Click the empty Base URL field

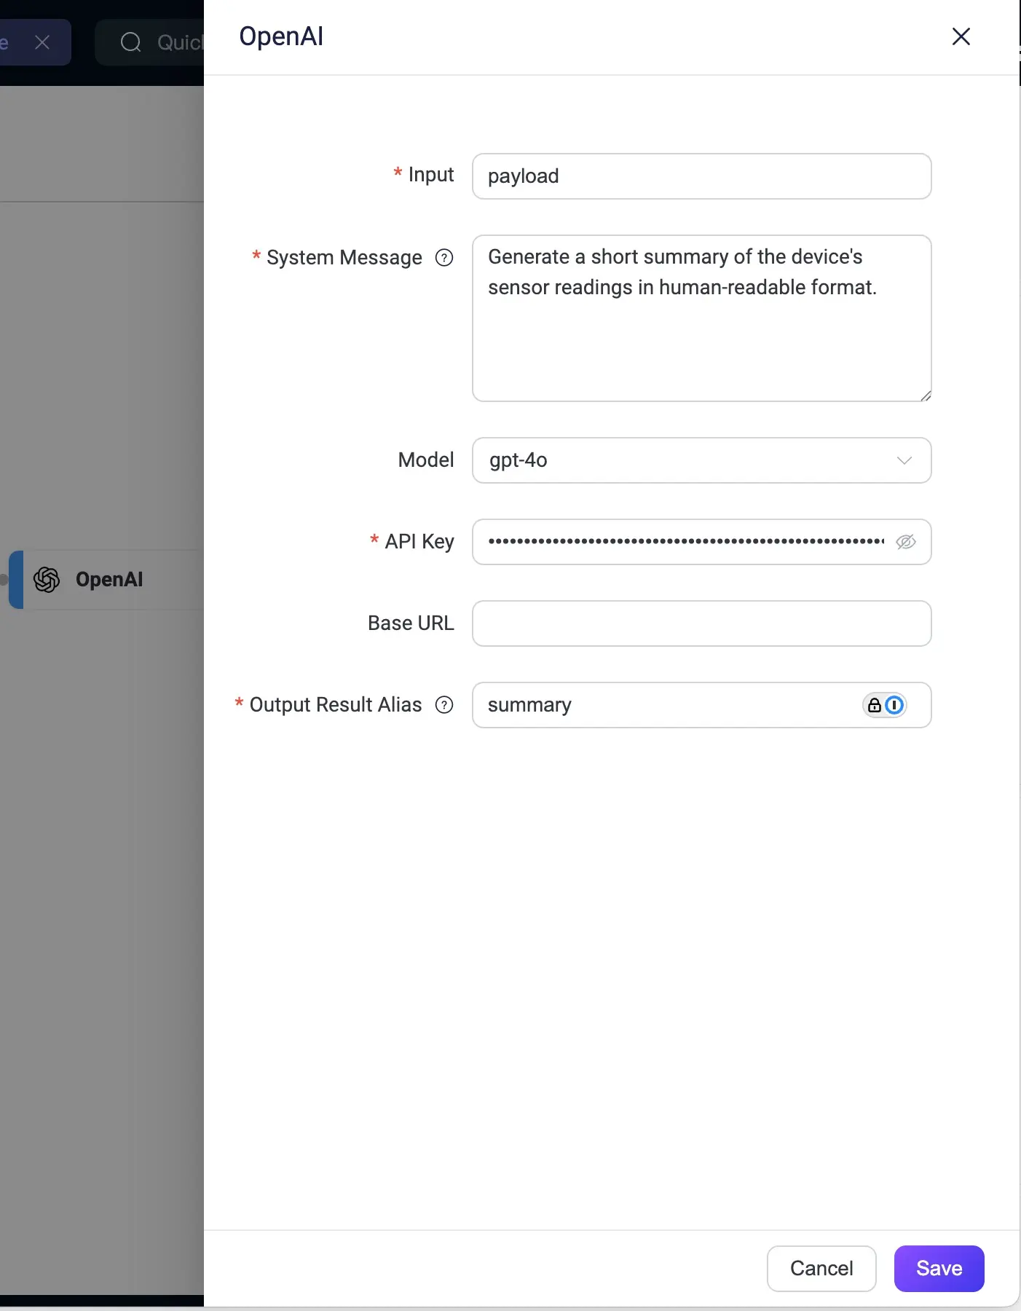click(x=701, y=623)
